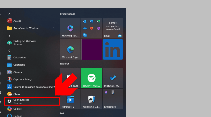Open the Microsoft To Do tile
This screenshot has height=117, width=211.
point(113,78)
